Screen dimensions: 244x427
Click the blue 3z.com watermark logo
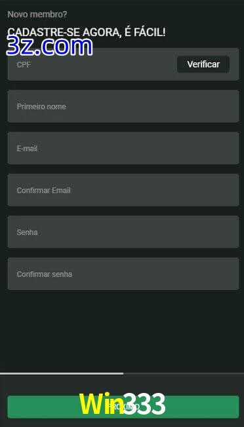pyautogui.click(x=49, y=46)
